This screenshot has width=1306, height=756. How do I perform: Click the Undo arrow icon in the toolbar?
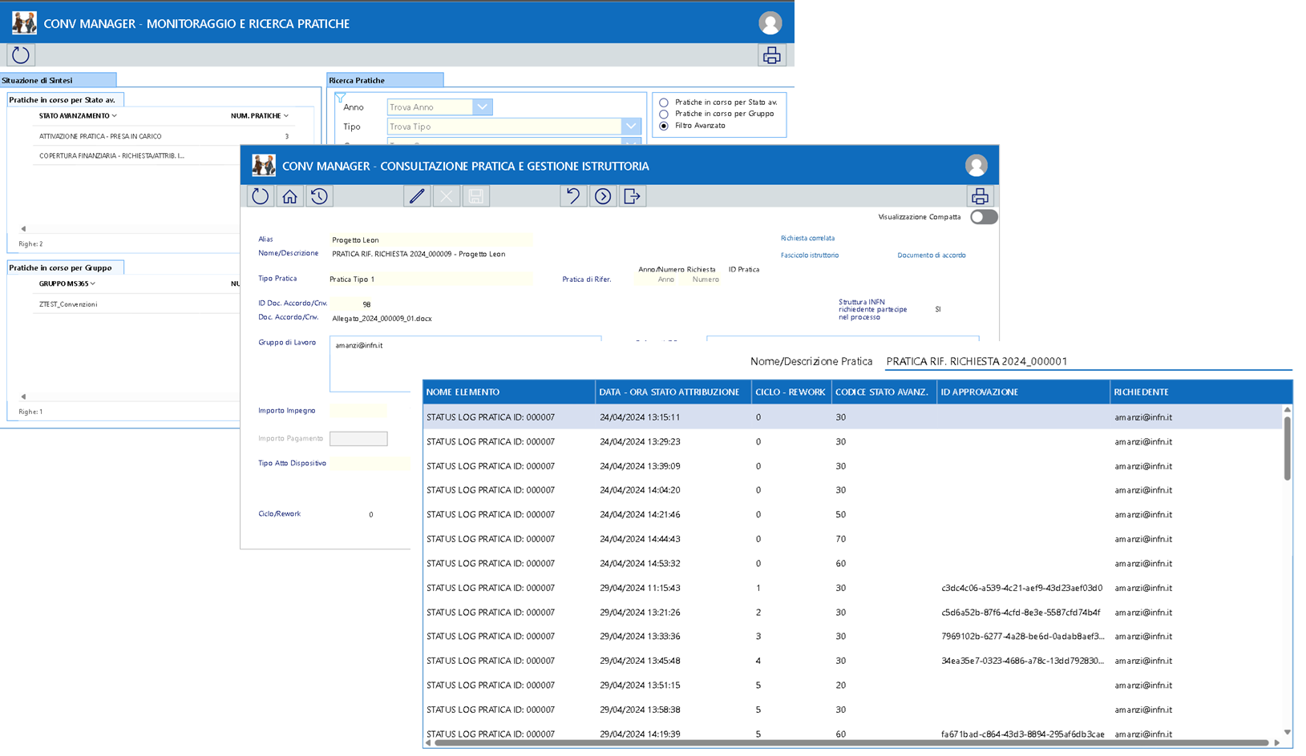click(x=573, y=195)
